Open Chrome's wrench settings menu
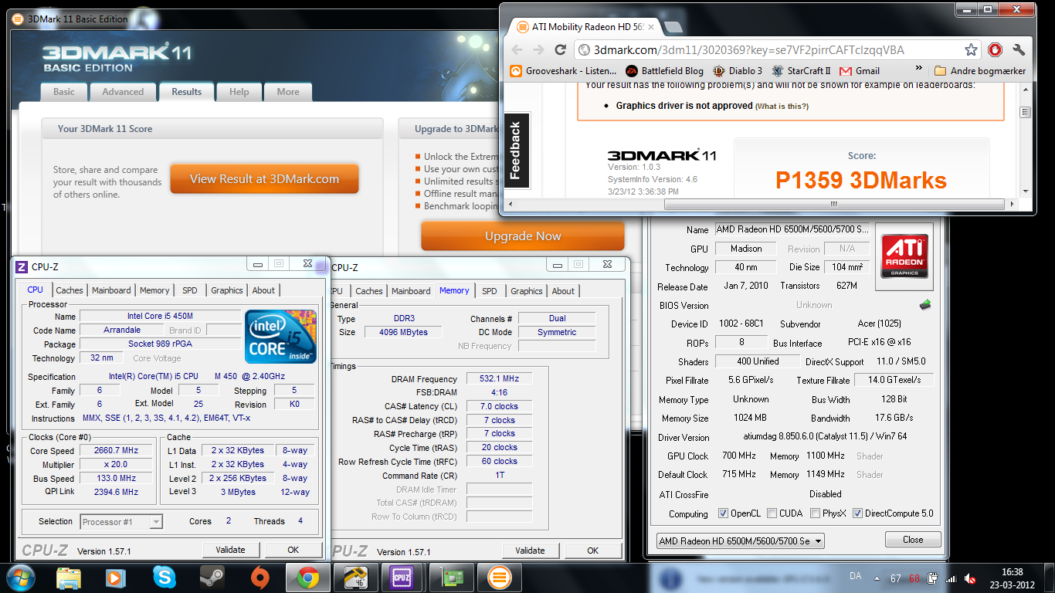This screenshot has width=1055, height=593. pyautogui.click(x=1019, y=50)
